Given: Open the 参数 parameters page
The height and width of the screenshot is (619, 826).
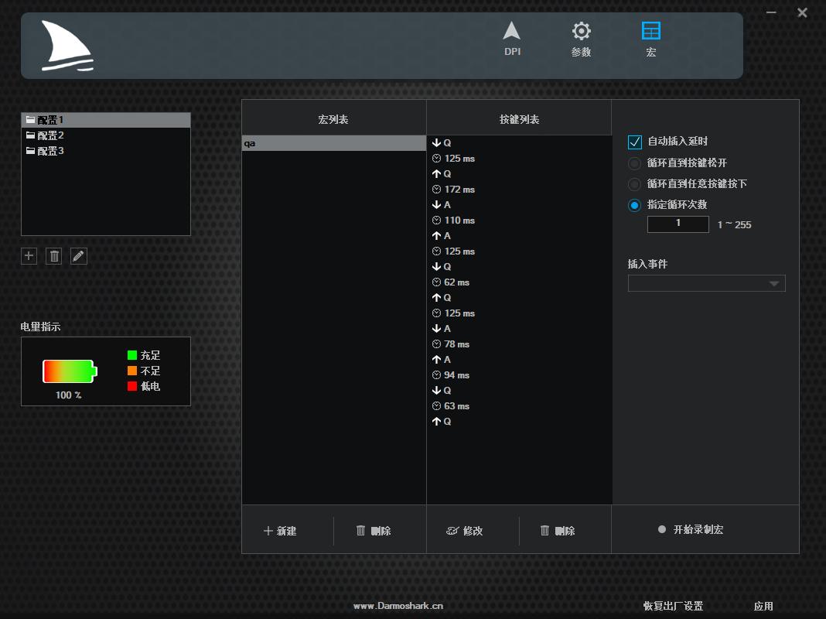Looking at the screenshot, I should 581,39.
